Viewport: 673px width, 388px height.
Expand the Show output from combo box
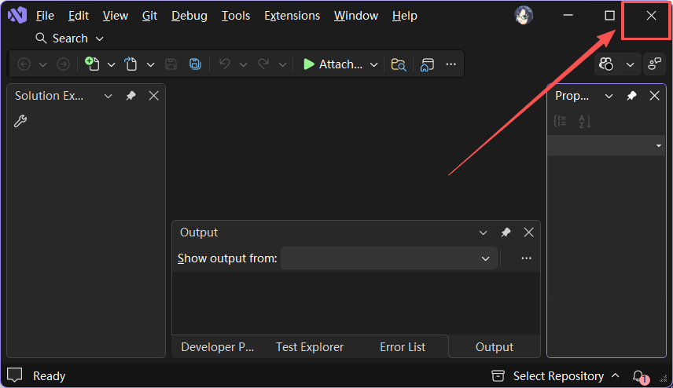389,258
